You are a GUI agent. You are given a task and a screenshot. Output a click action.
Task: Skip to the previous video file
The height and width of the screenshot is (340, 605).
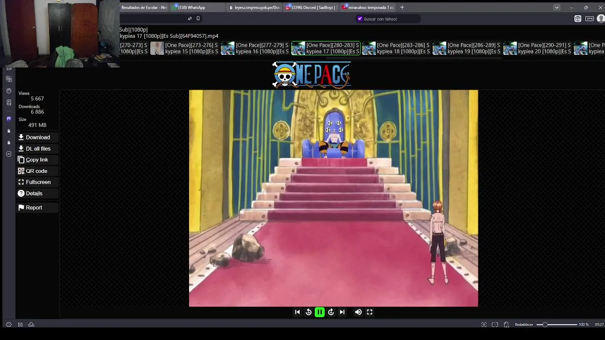click(x=297, y=312)
